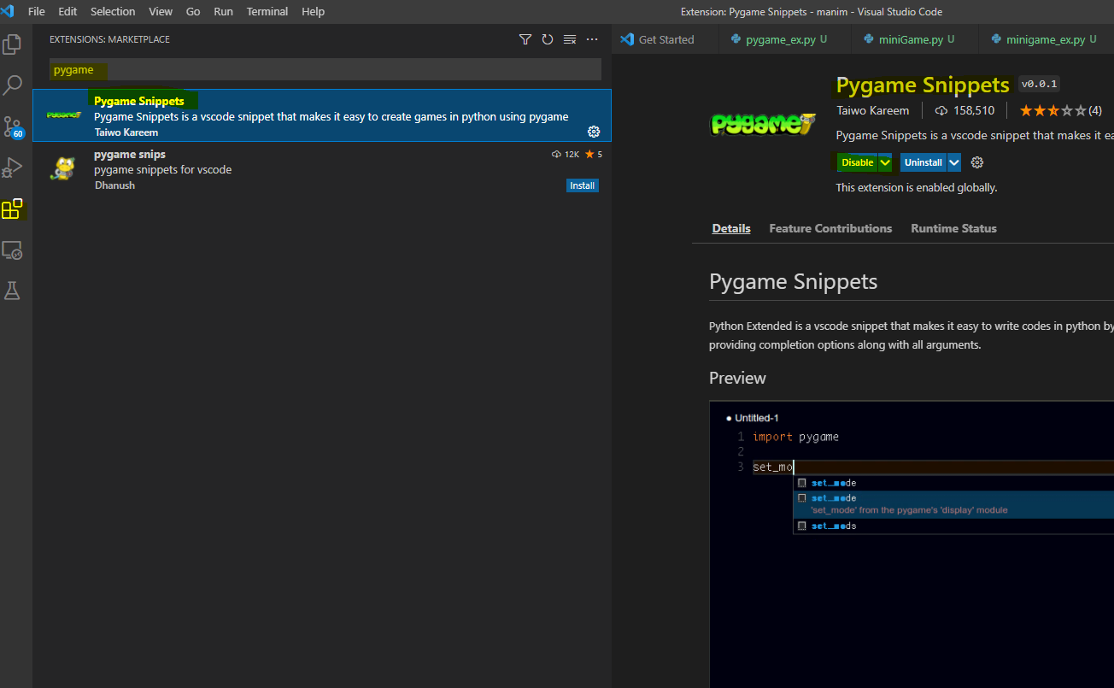The height and width of the screenshot is (688, 1114).
Task: Open the Go menu
Action: click(x=193, y=11)
